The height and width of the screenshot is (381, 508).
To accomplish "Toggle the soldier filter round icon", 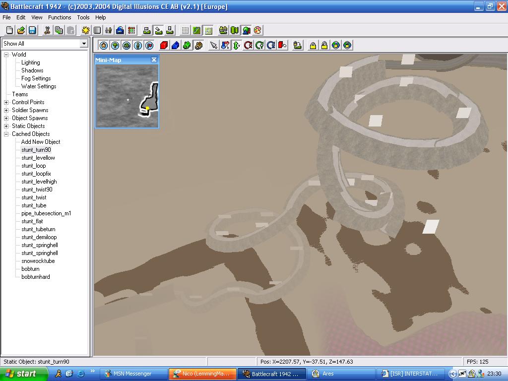I will [138, 45].
